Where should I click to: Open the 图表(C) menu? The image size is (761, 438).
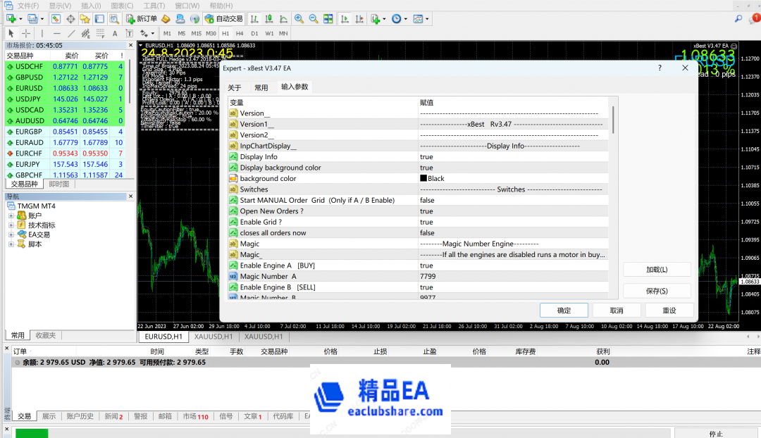coord(122,6)
